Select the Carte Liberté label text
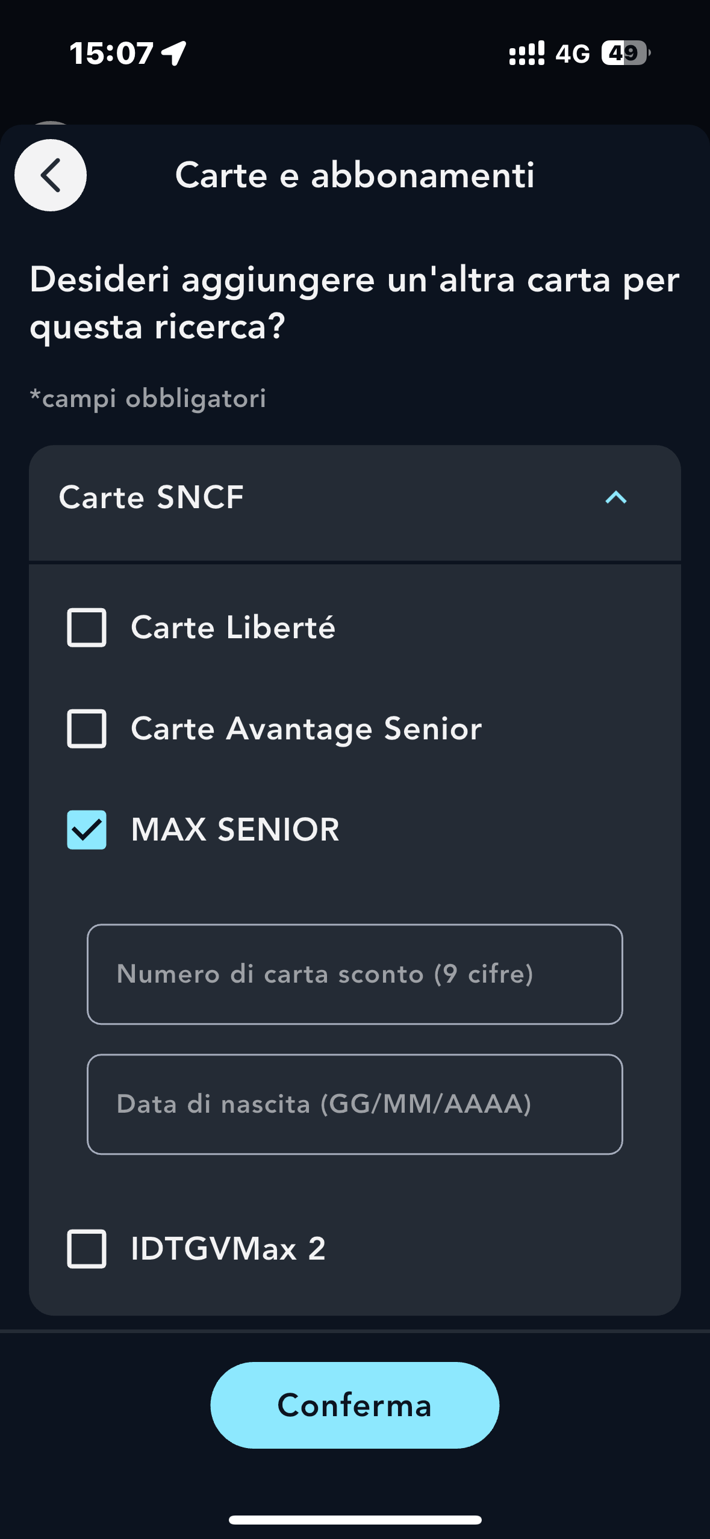The width and height of the screenshot is (710, 1539). [233, 627]
